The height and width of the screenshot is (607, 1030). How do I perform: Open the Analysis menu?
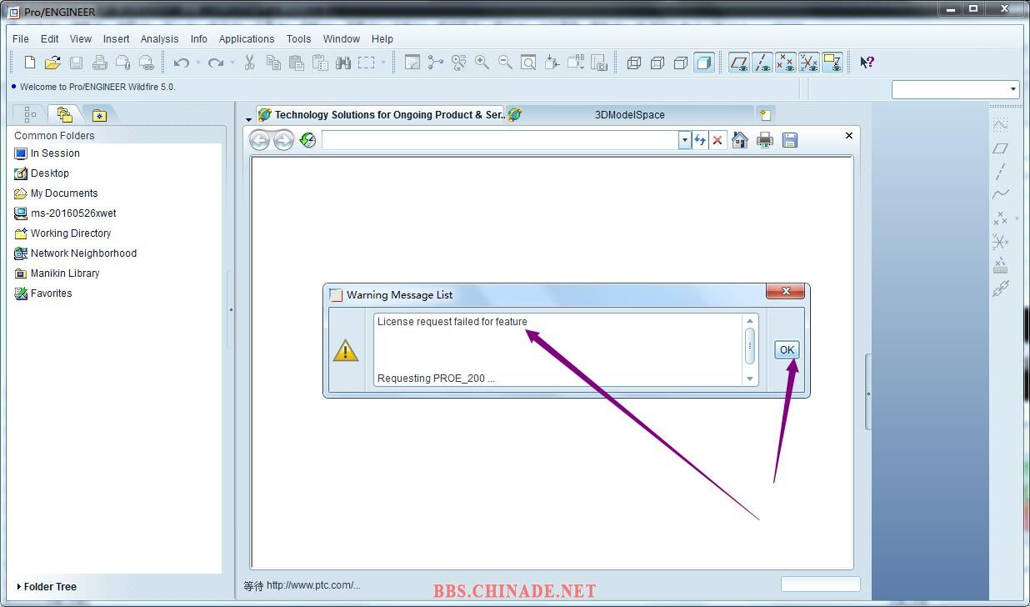(159, 38)
